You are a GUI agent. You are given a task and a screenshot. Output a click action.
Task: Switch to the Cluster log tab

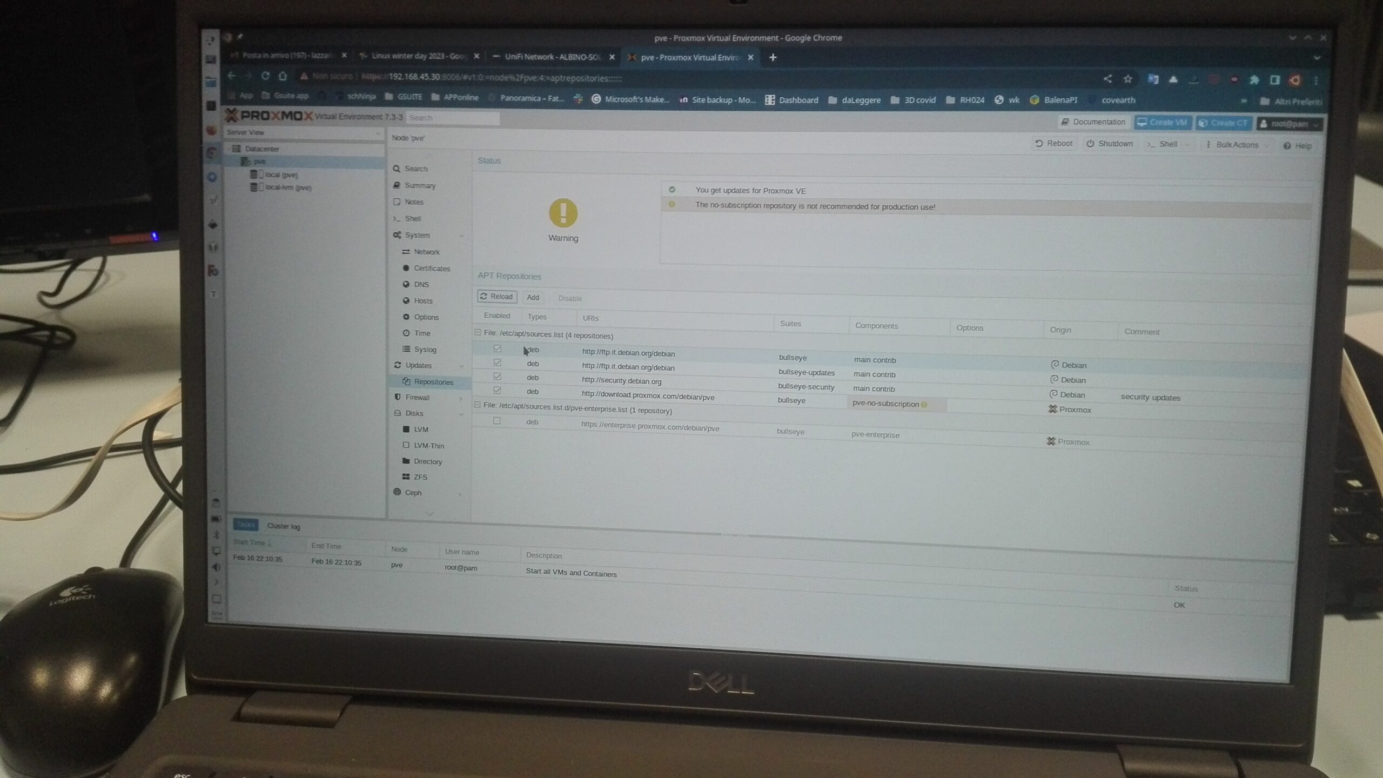[x=284, y=526]
